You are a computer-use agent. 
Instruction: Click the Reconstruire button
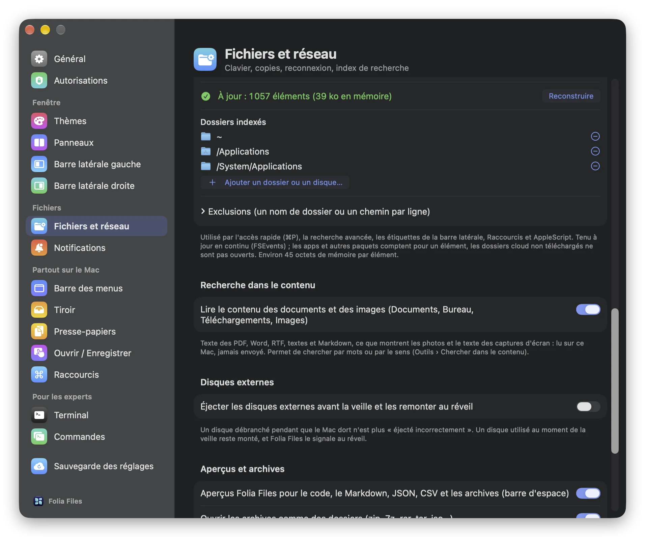tap(571, 96)
